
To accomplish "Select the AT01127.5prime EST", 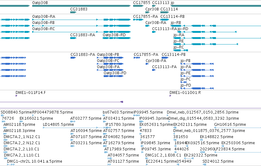I will click(x=109, y=164).
